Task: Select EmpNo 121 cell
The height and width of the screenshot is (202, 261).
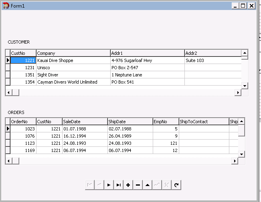Action: [166, 143]
